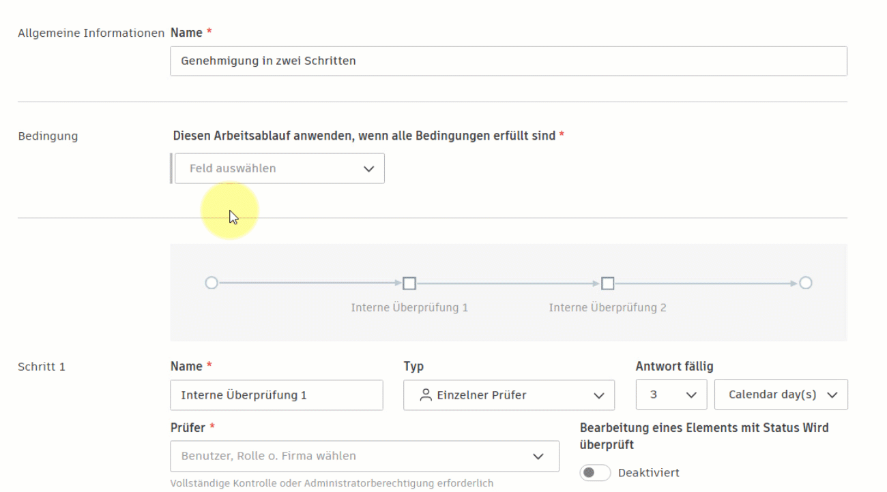Click the Interne Überprüfung 1 label in the diagram
887x492 pixels.
click(409, 307)
